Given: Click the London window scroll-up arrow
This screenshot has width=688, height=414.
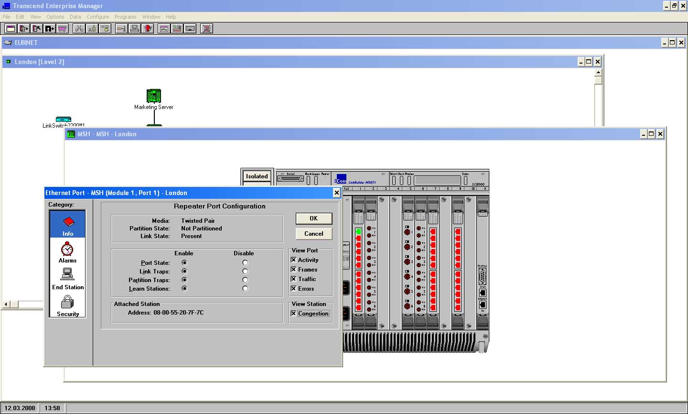Looking at the screenshot, I should tap(598, 73).
